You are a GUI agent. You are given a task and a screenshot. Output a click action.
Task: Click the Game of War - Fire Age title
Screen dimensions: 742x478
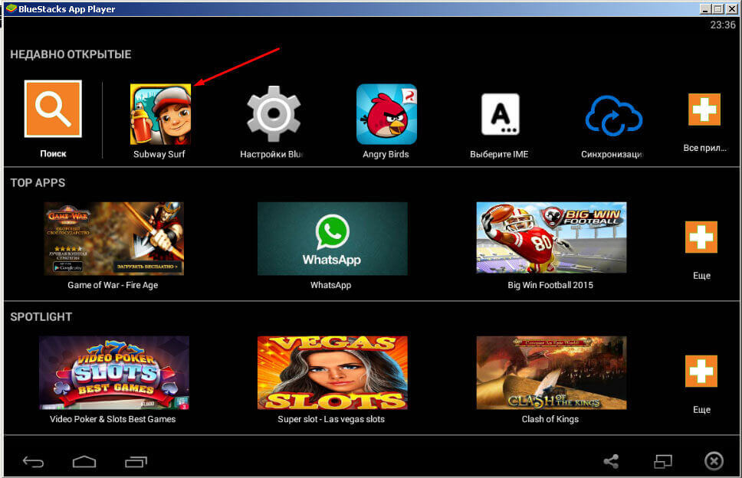(113, 285)
